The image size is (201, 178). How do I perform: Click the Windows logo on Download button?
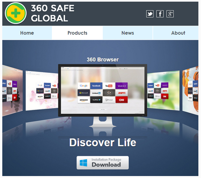(83, 163)
